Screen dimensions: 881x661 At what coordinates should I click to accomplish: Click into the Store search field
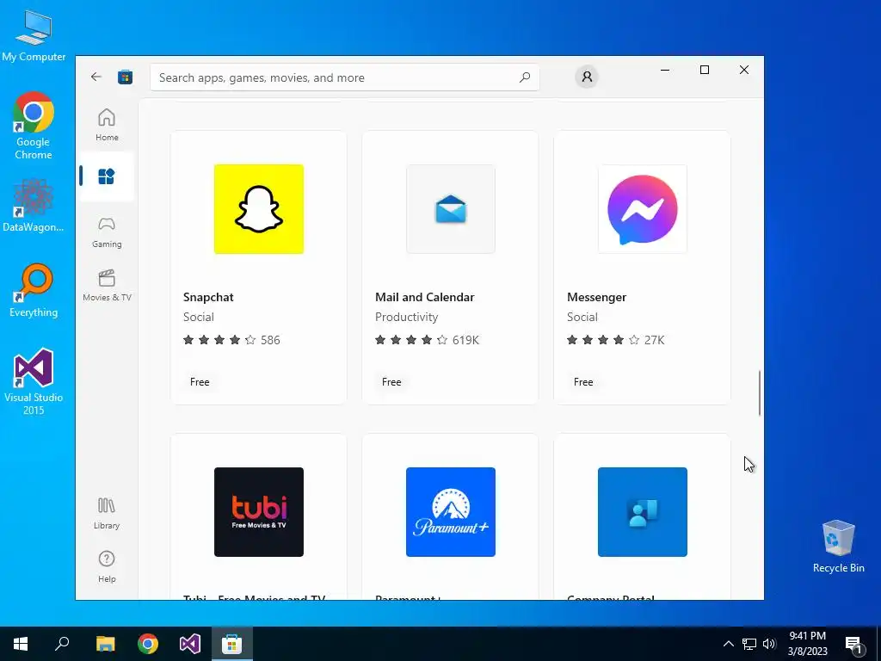pyautogui.click(x=344, y=77)
